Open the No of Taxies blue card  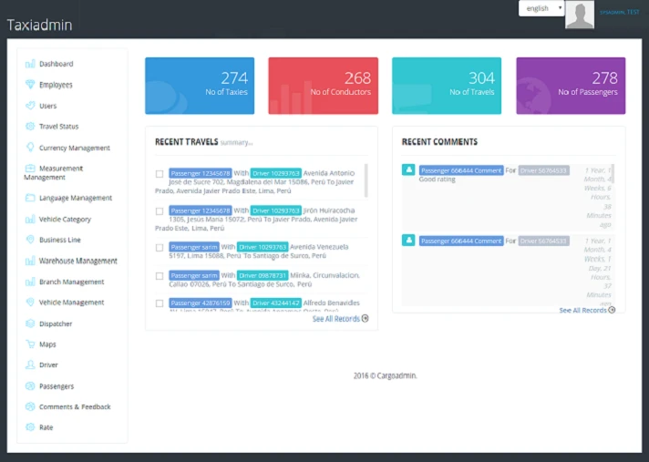click(x=200, y=85)
